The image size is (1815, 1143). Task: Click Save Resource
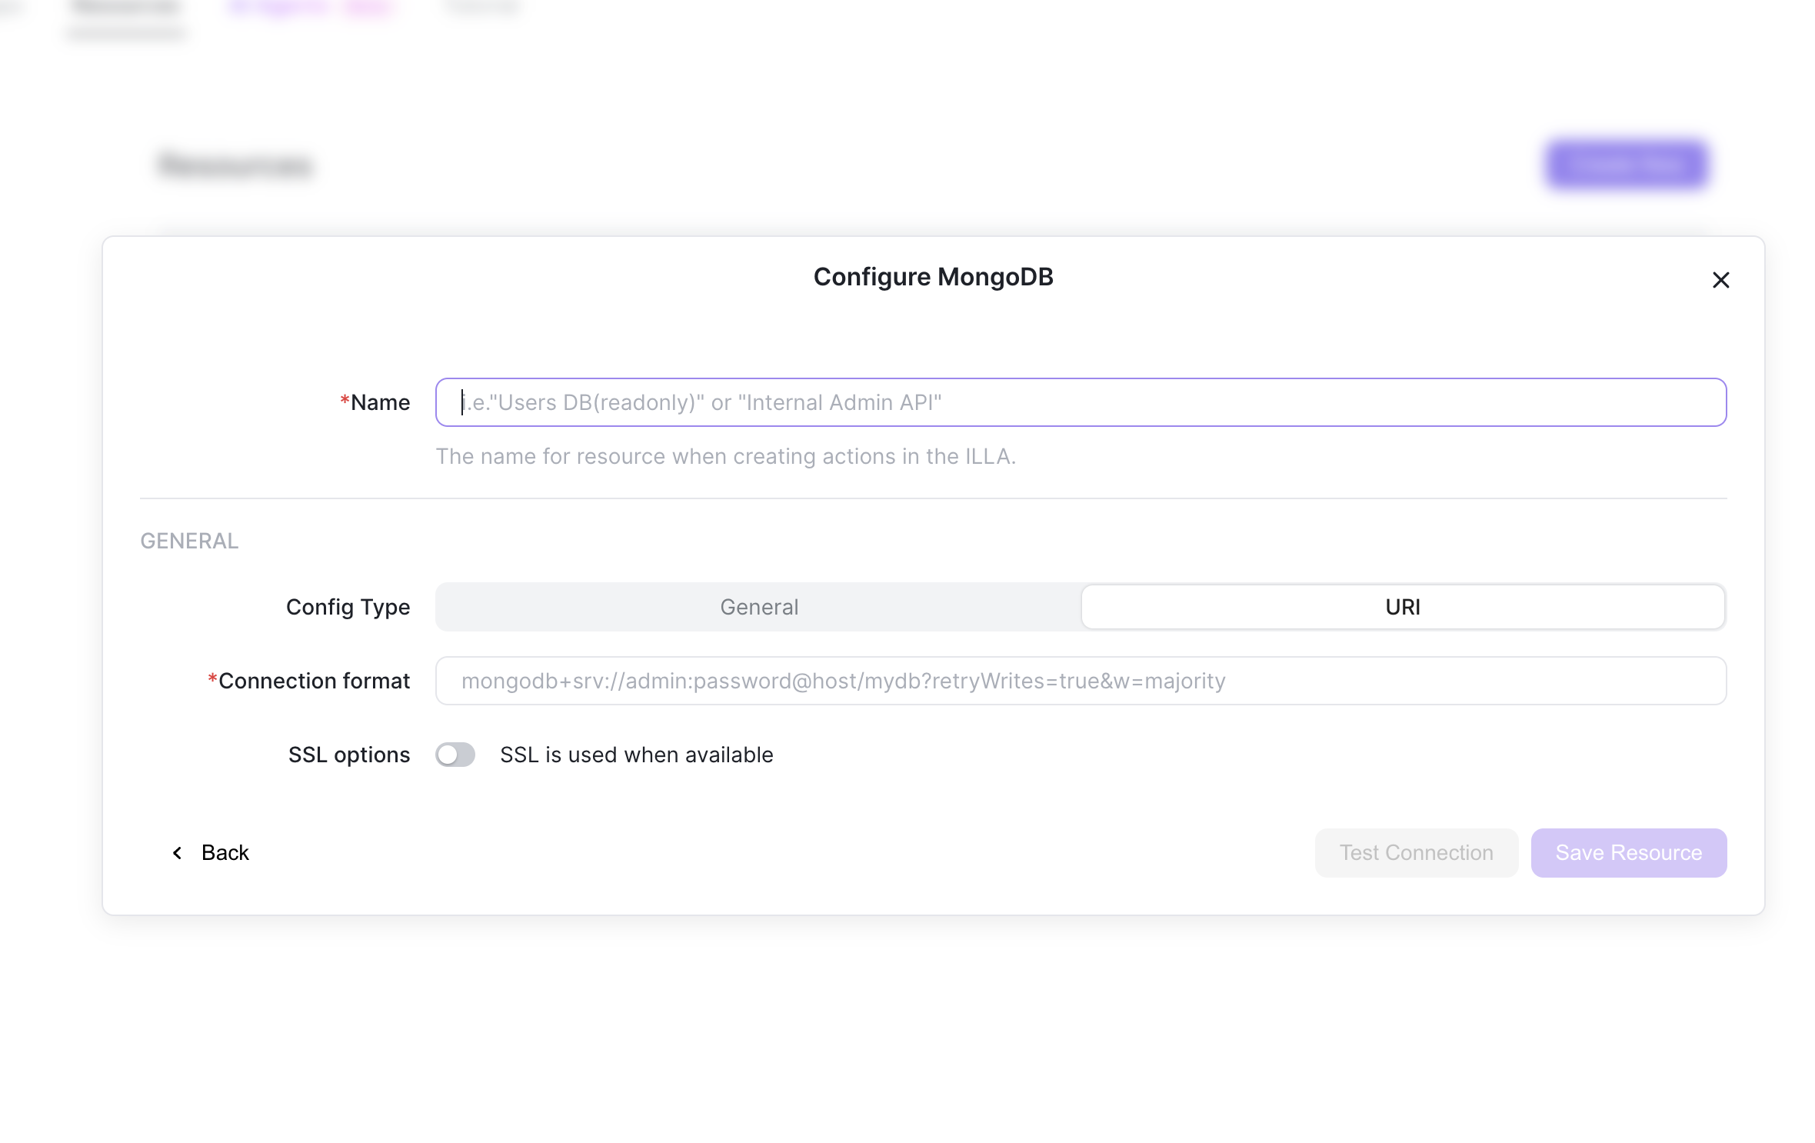tap(1628, 852)
